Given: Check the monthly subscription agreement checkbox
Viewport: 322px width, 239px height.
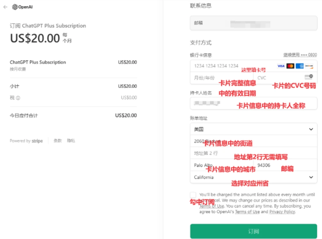Looking at the screenshot, I should click(x=193, y=195).
